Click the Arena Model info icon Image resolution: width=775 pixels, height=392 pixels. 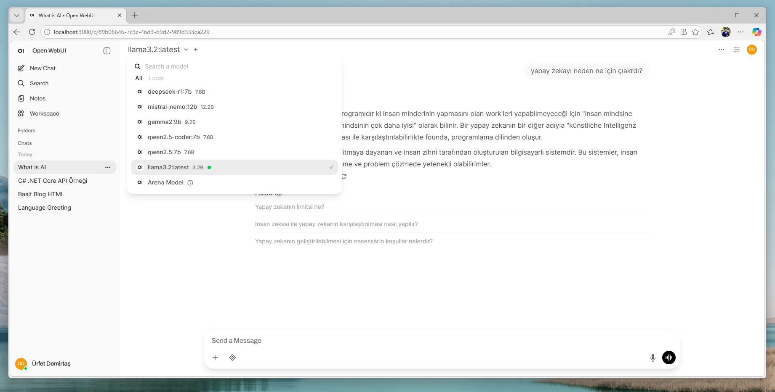click(x=190, y=183)
